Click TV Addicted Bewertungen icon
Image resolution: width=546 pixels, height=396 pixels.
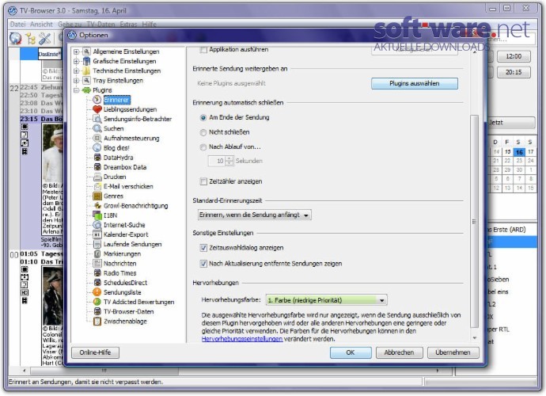[97, 302]
